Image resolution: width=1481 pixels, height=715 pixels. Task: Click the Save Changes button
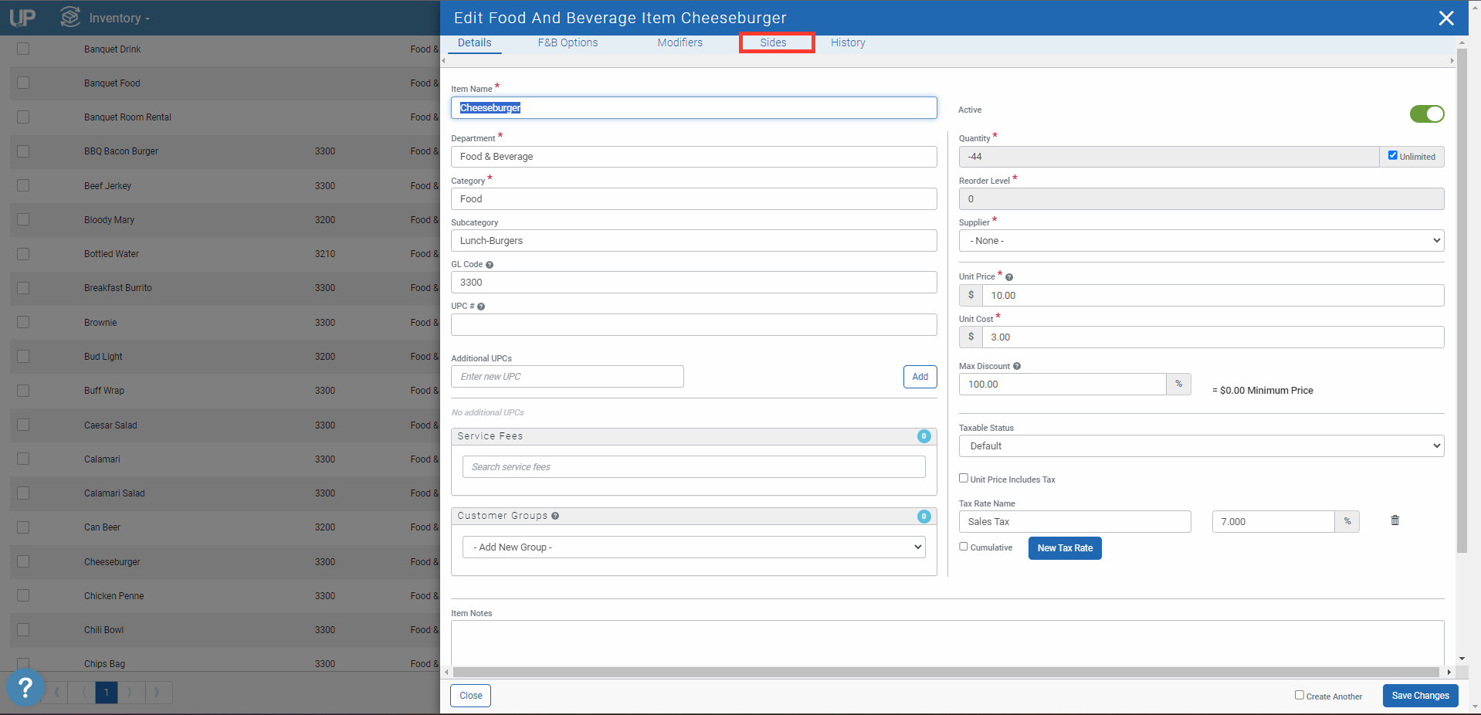coord(1420,696)
